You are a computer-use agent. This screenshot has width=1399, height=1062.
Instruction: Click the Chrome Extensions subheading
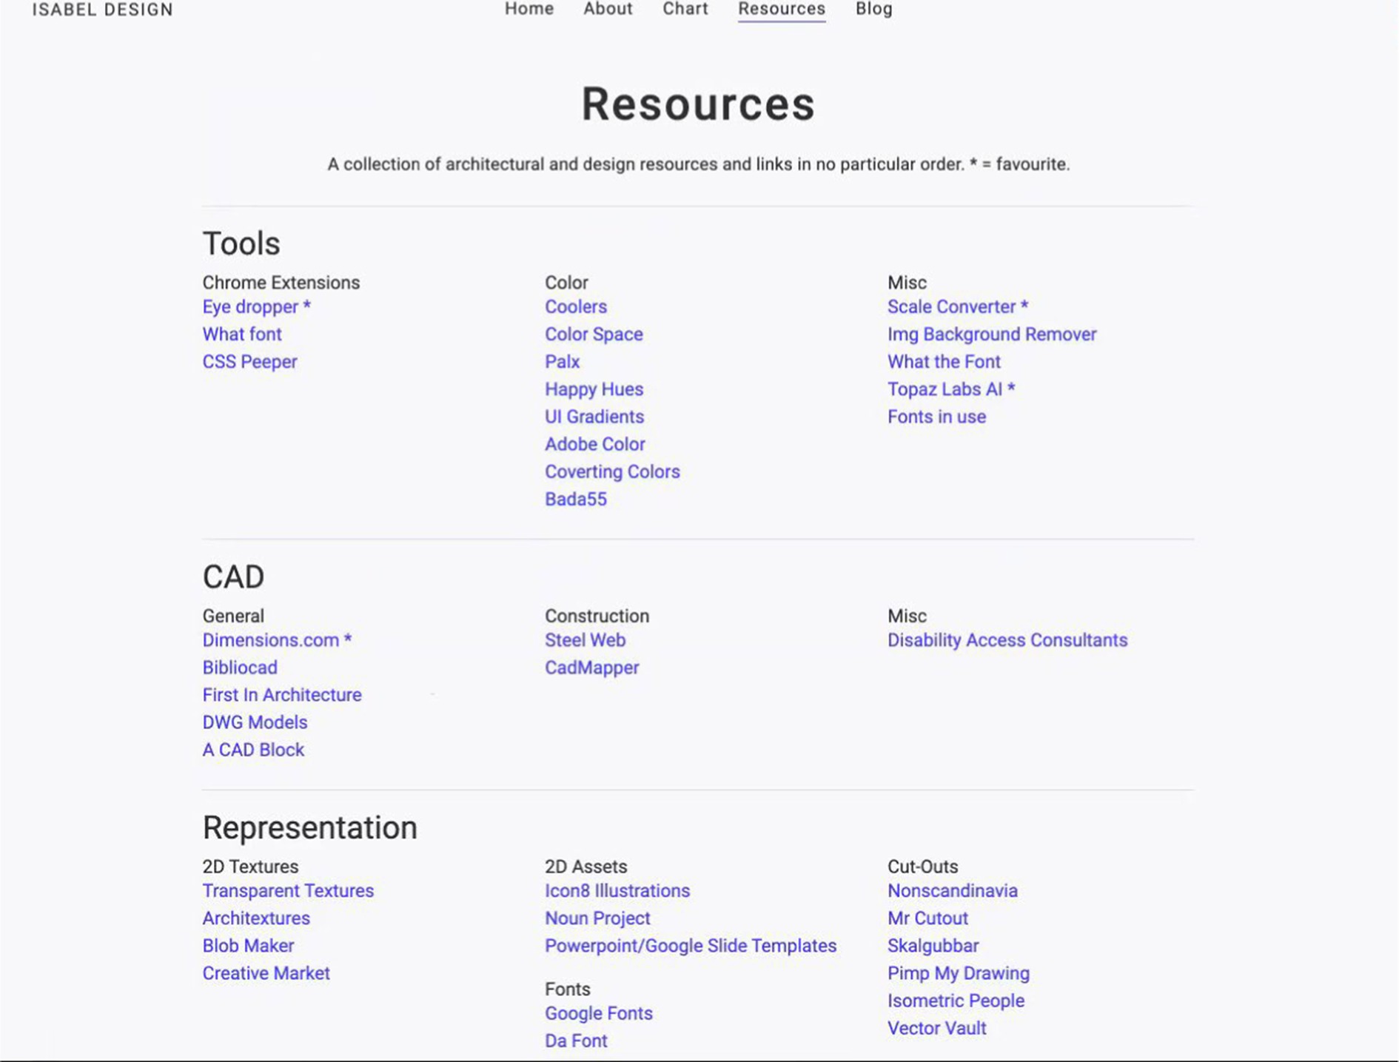point(281,282)
